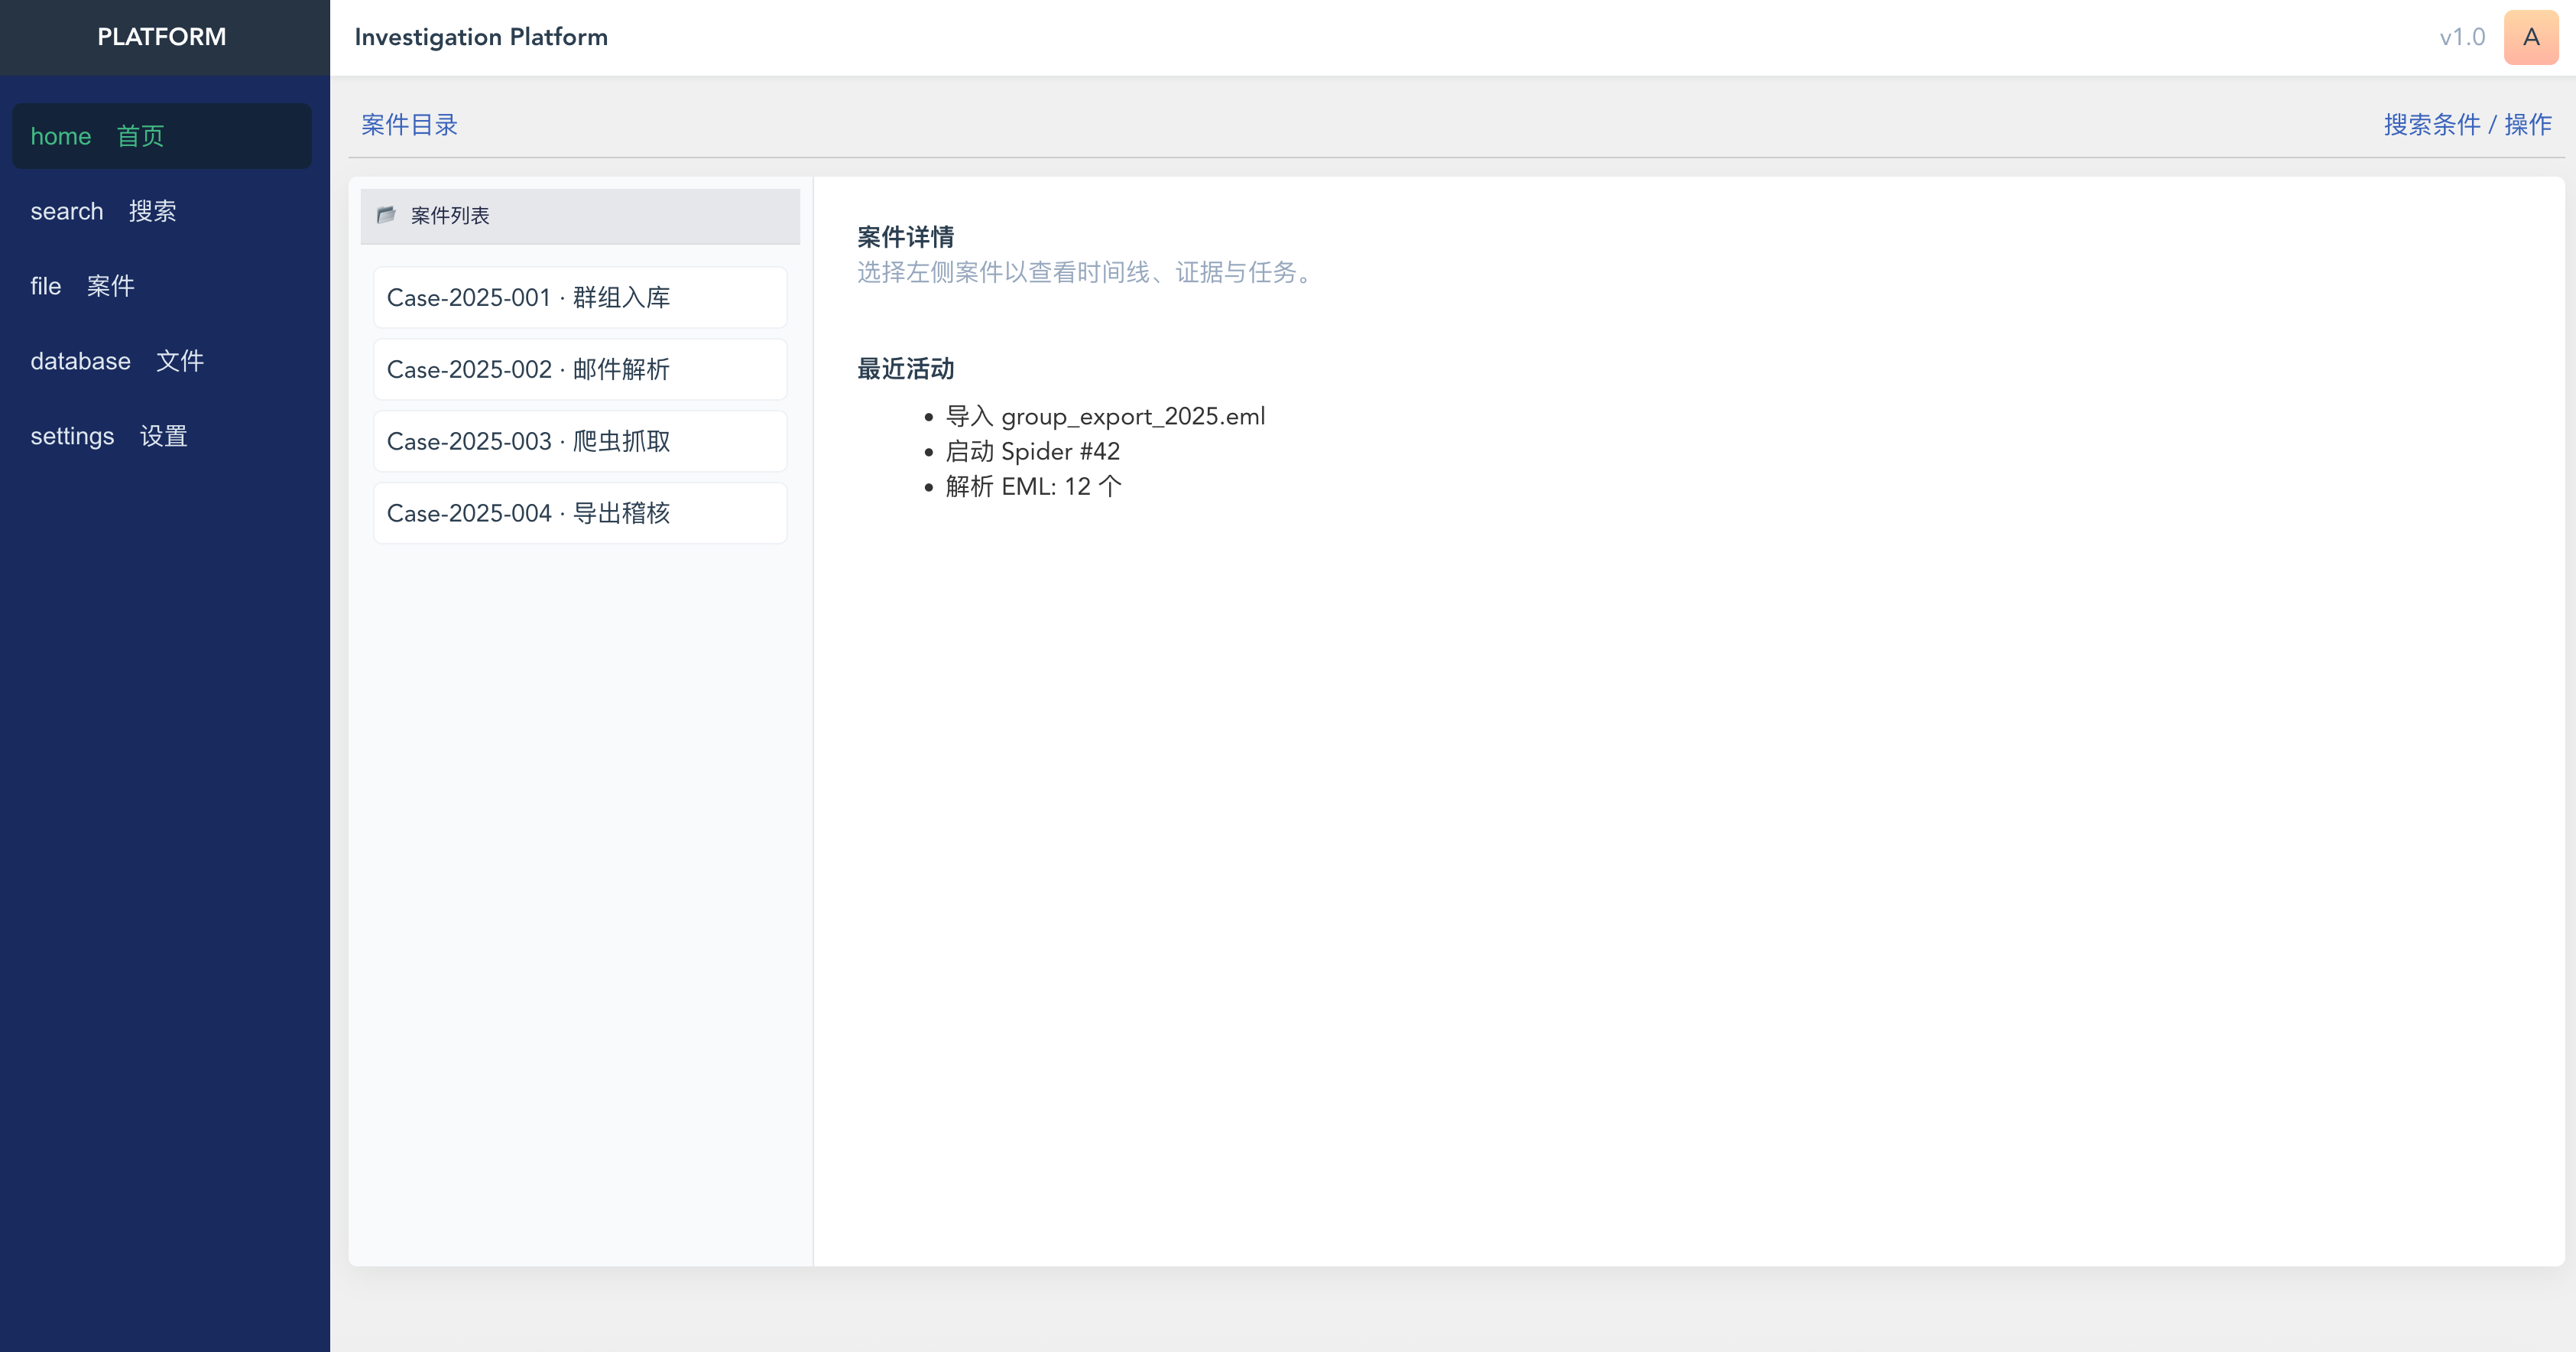Open the user avatar labeled A
The image size is (2576, 1352).
click(2530, 37)
